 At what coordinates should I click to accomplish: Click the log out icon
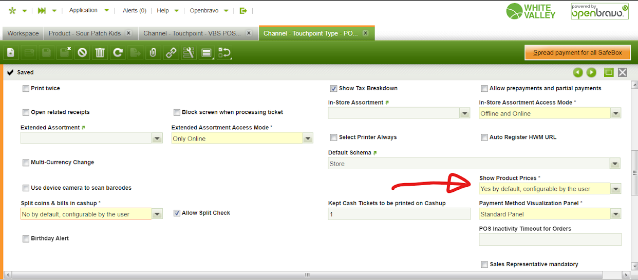pyautogui.click(x=243, y=10)
